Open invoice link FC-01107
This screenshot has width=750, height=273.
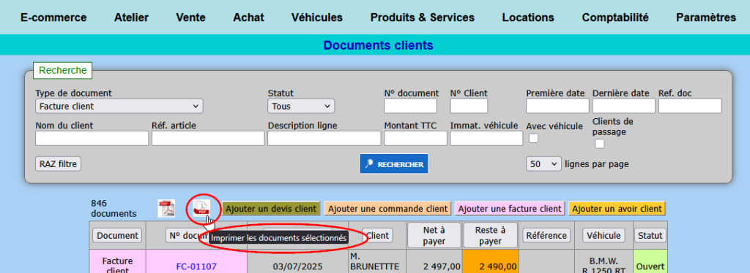[x=196, y=266]
